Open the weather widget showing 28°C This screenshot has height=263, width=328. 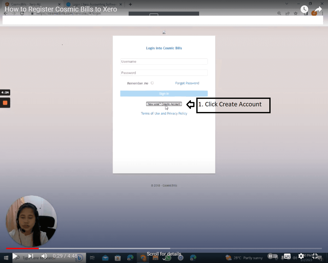pos(244,258)
